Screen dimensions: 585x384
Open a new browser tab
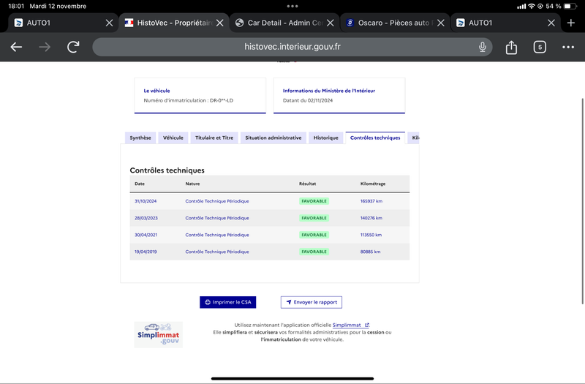click(571, 23)
